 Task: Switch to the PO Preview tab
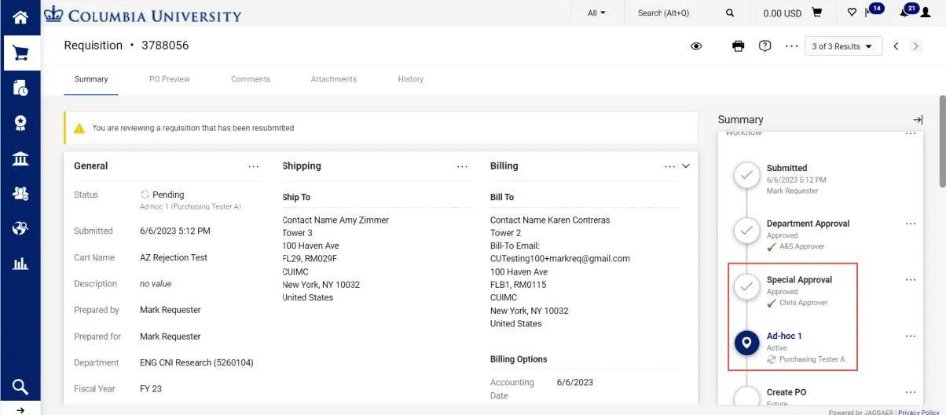(170, 79)
